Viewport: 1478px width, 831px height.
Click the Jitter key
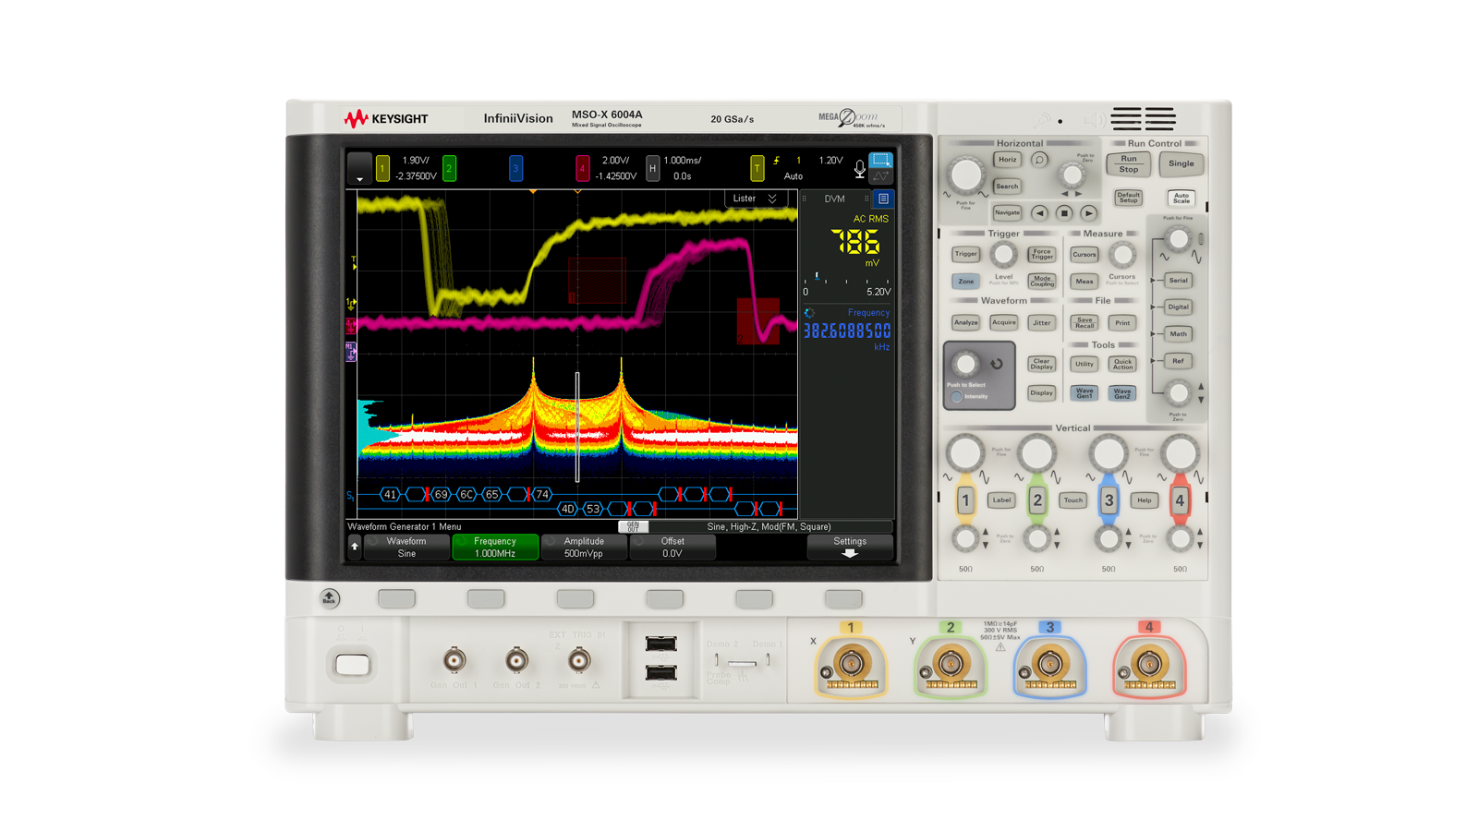pyautogui.click(x=1041, y=323)
